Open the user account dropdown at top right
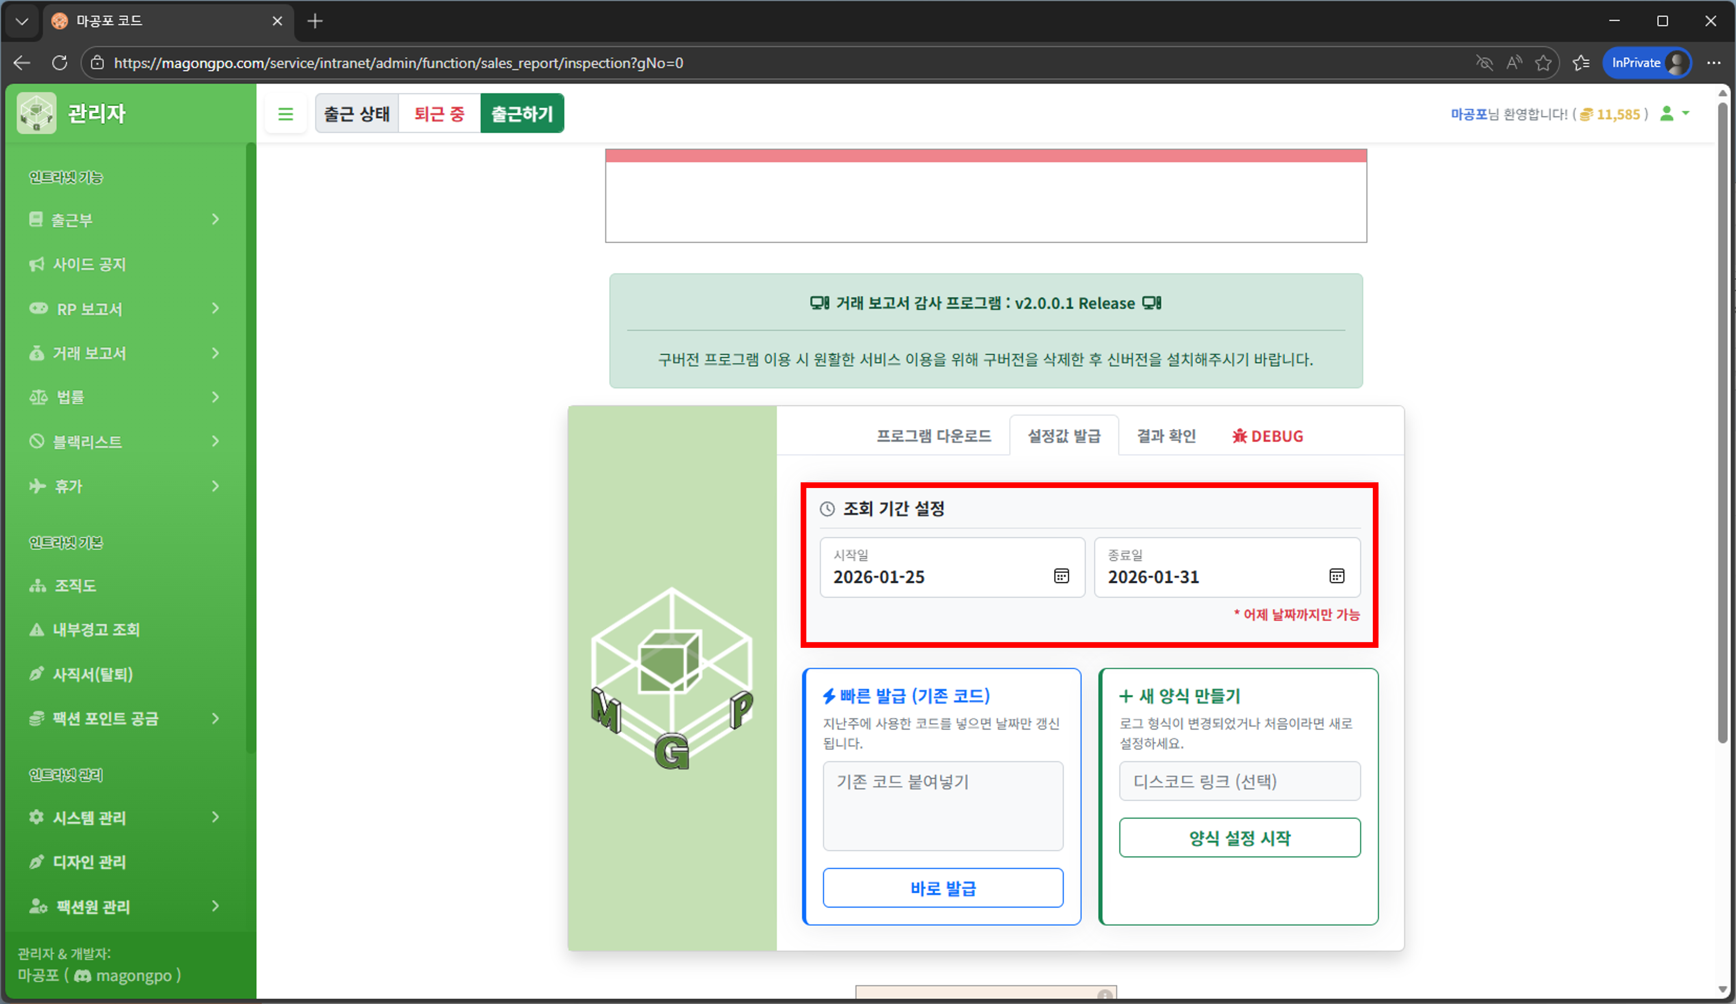The image size is (1736, 1004). tap(1675, 114)
